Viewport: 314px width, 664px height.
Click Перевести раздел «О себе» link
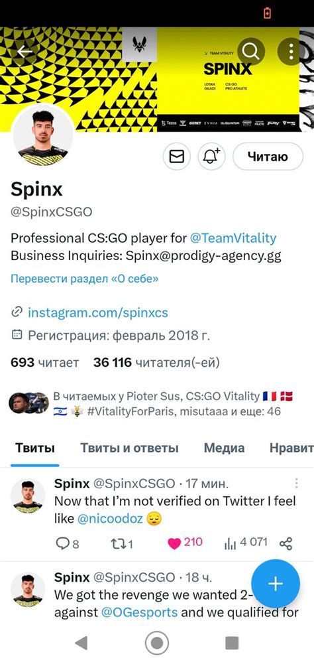coord(85,279)
